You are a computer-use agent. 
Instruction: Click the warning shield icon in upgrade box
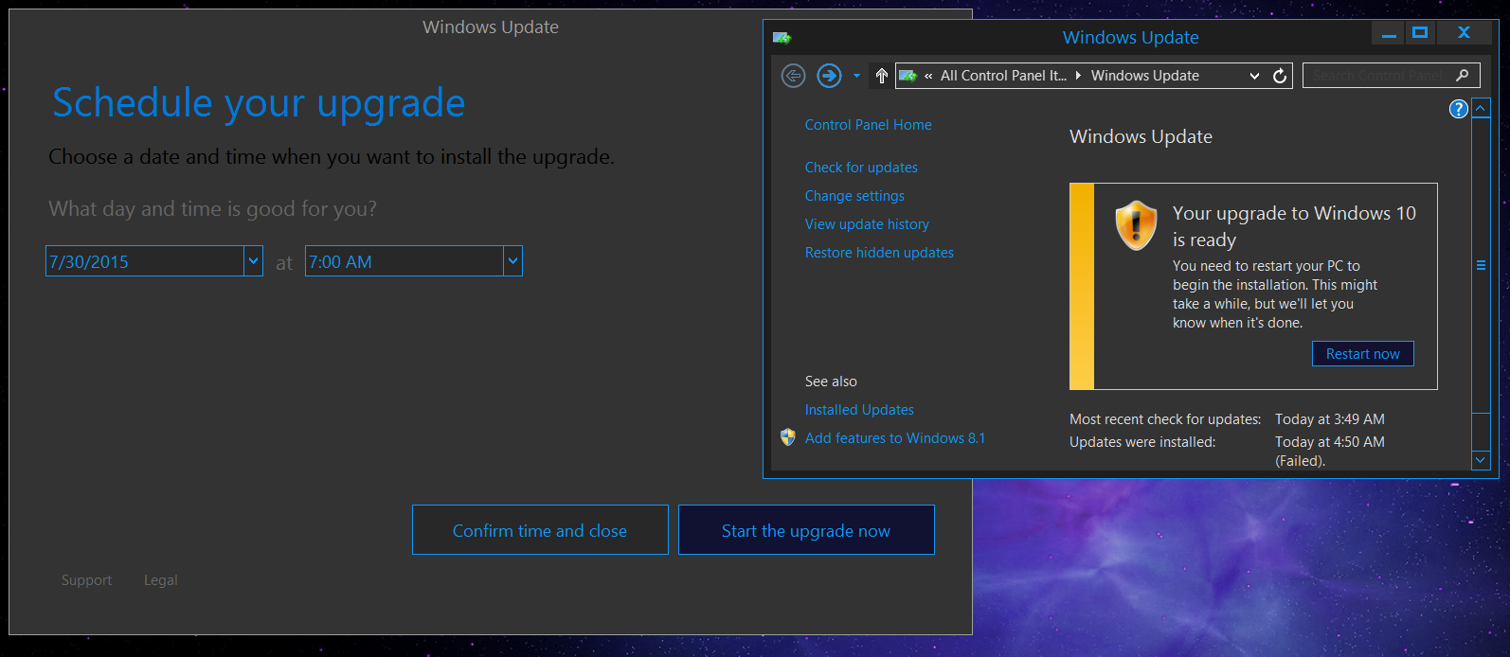point(1136,225)
